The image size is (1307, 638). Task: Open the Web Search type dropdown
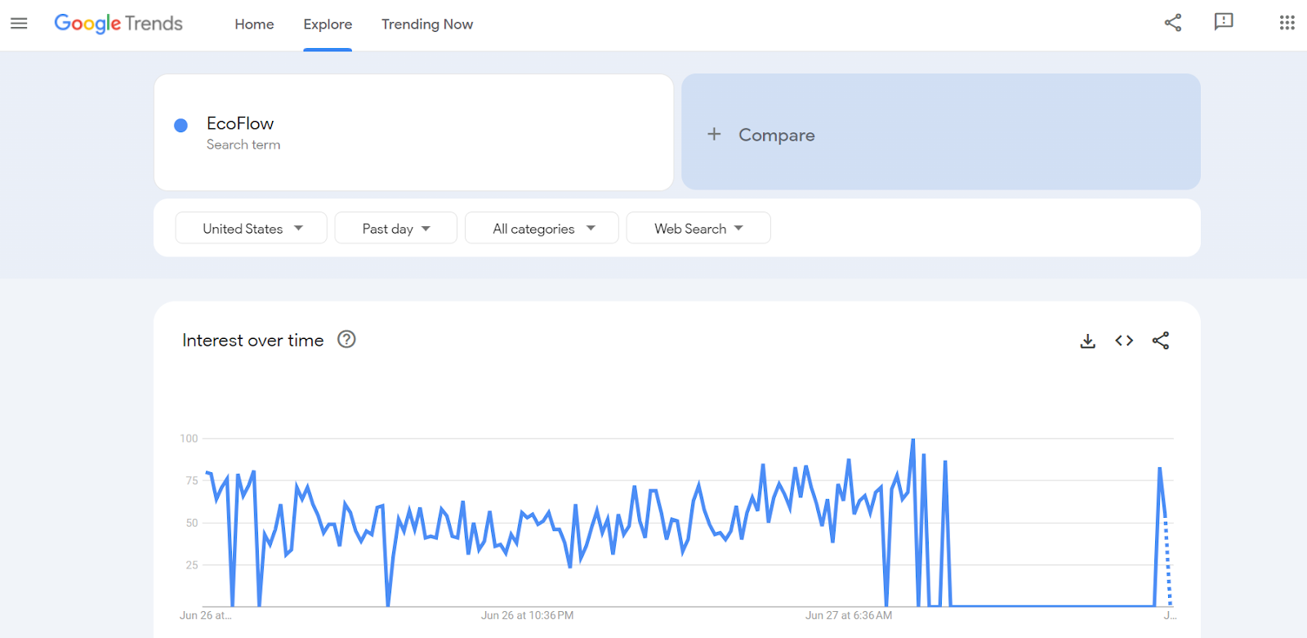pyautogui.click(x=697, y=228)
